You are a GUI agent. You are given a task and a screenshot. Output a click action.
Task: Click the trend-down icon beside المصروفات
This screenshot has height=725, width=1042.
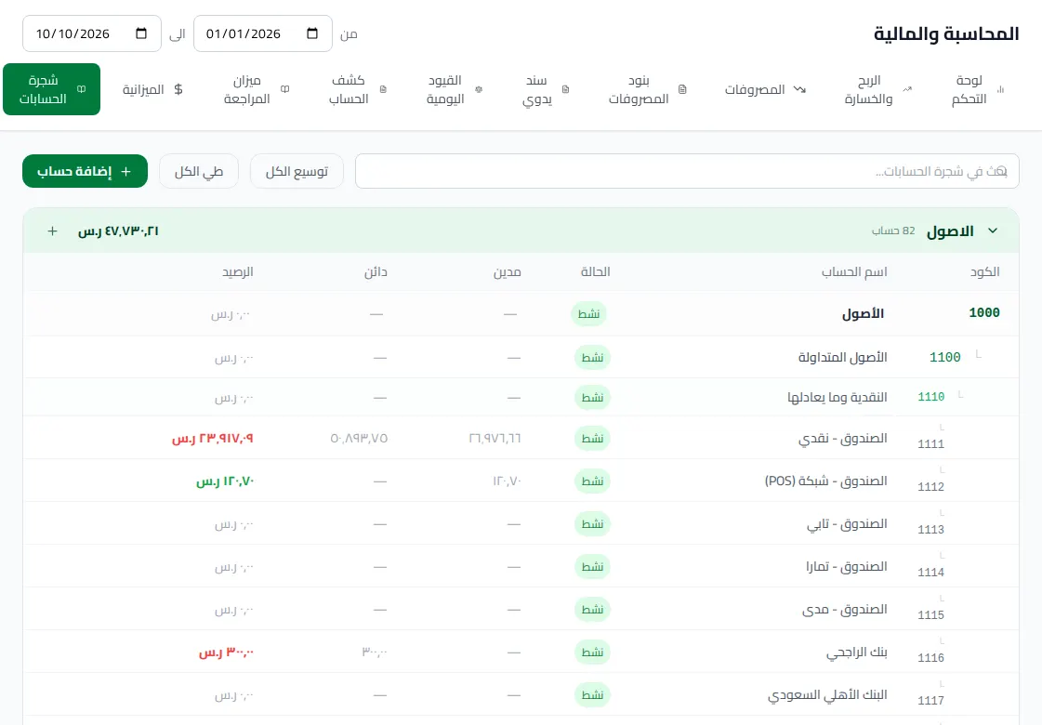coord(799,89)
